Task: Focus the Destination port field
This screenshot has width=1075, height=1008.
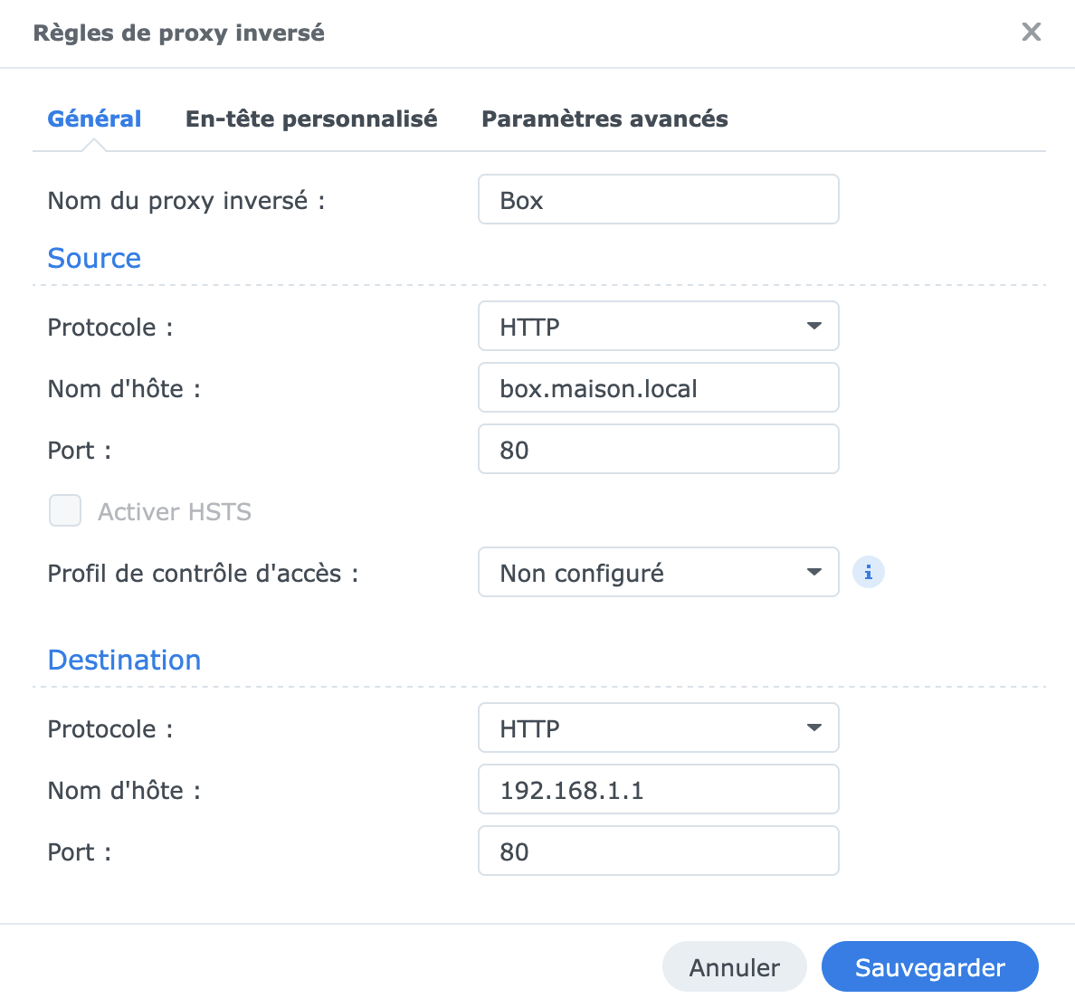Action: pos(658,851)
